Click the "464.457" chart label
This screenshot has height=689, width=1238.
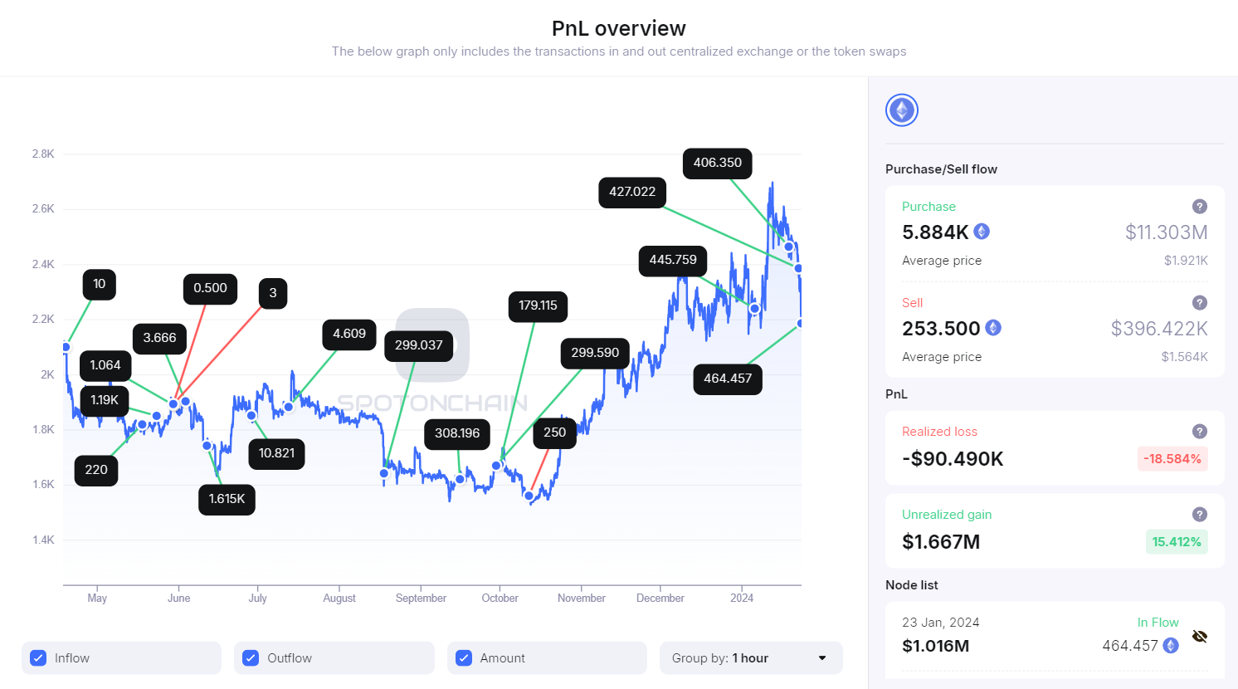click(x=728, y=379)
